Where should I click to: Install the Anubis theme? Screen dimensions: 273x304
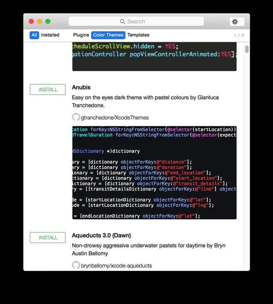pos(48,89)
